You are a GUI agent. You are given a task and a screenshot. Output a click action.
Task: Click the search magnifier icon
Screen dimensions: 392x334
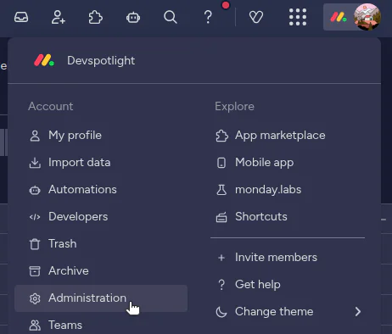click(171, 17)
